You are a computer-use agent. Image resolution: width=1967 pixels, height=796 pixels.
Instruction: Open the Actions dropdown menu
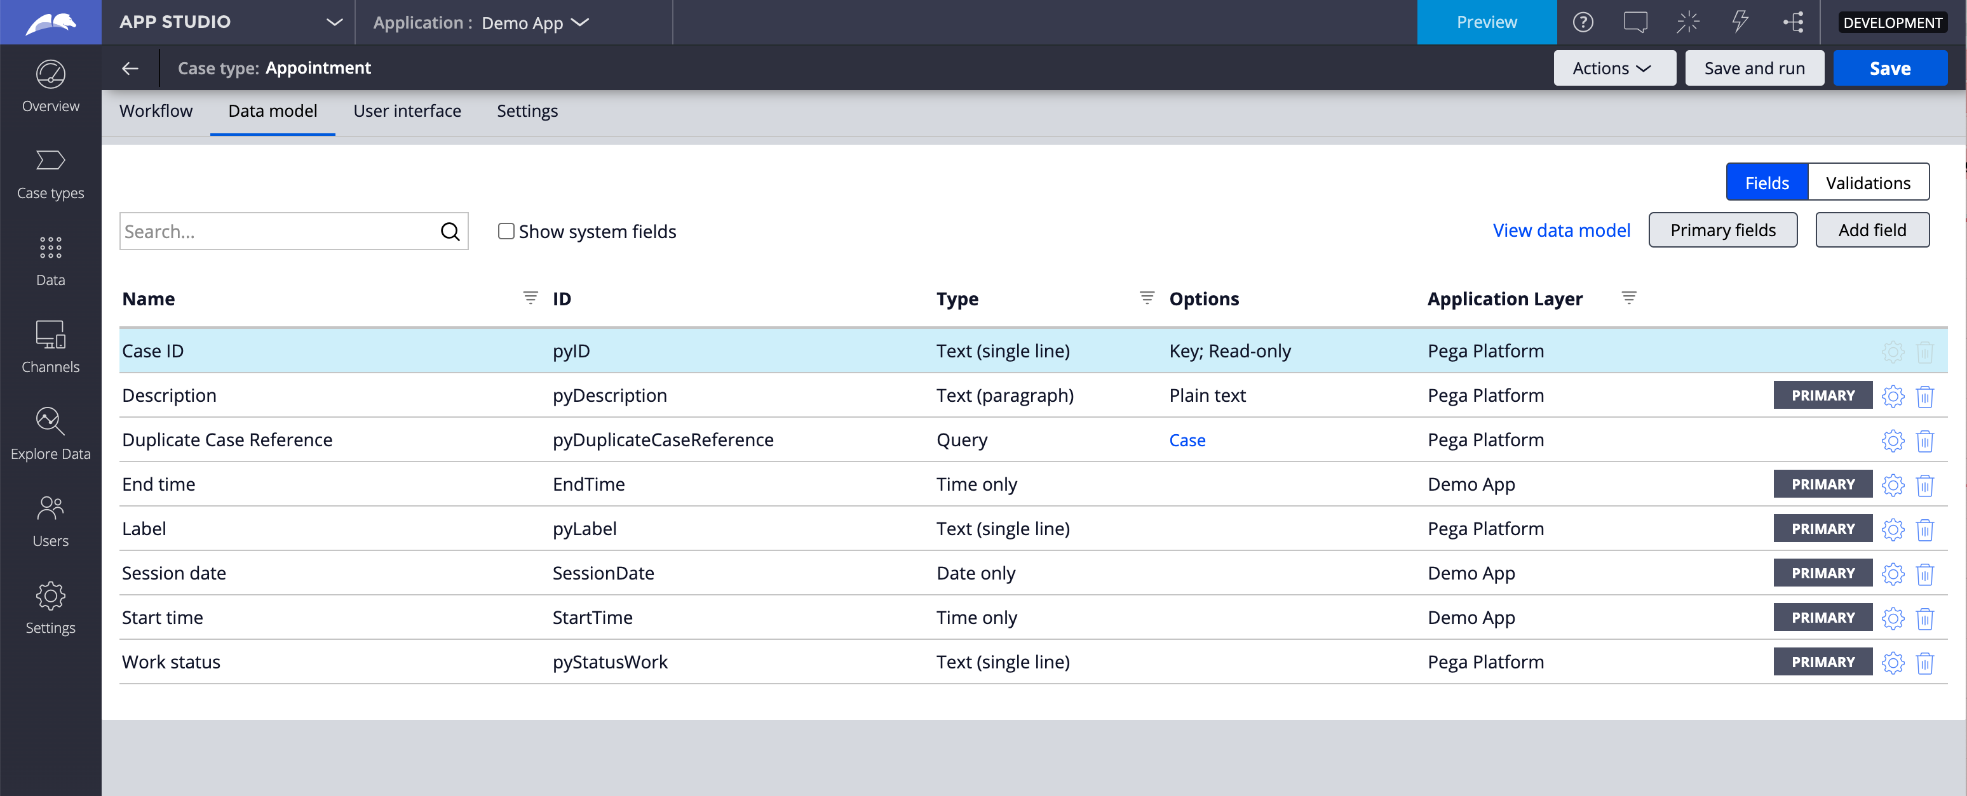(x=1614, y=68)
